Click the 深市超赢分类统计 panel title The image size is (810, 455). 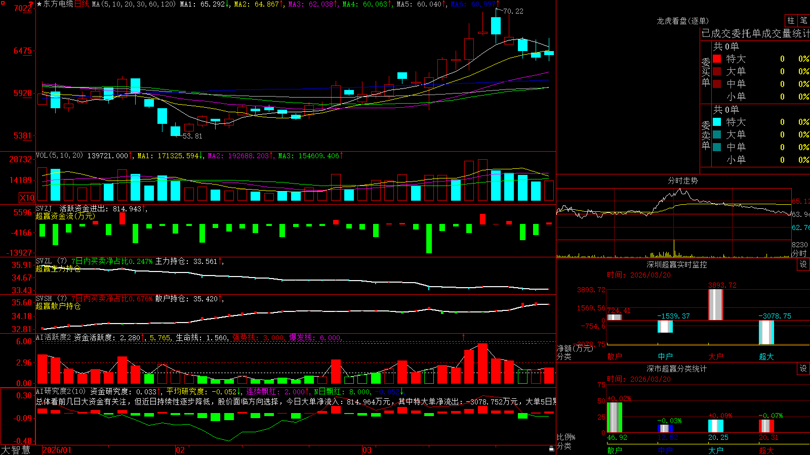[677, 369]
